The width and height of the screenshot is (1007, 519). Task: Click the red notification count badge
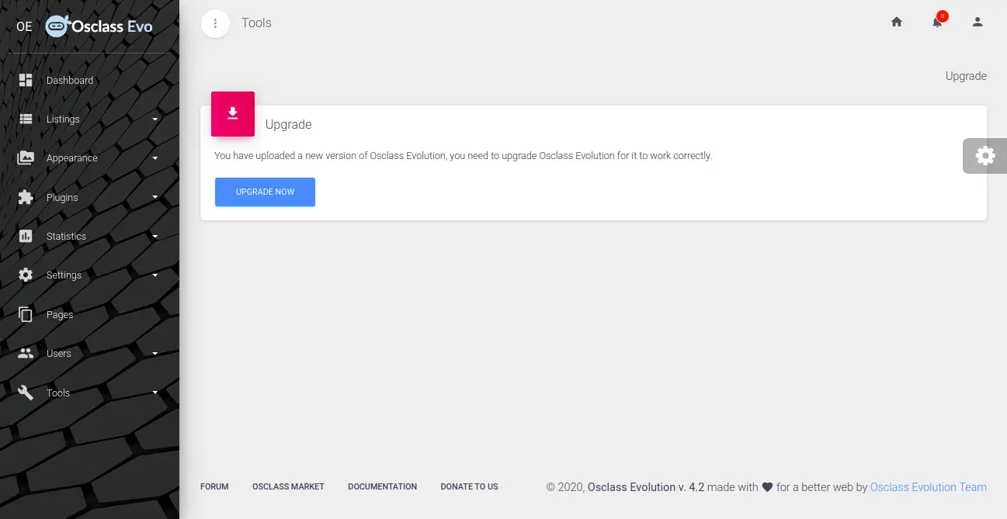point(943,16)
